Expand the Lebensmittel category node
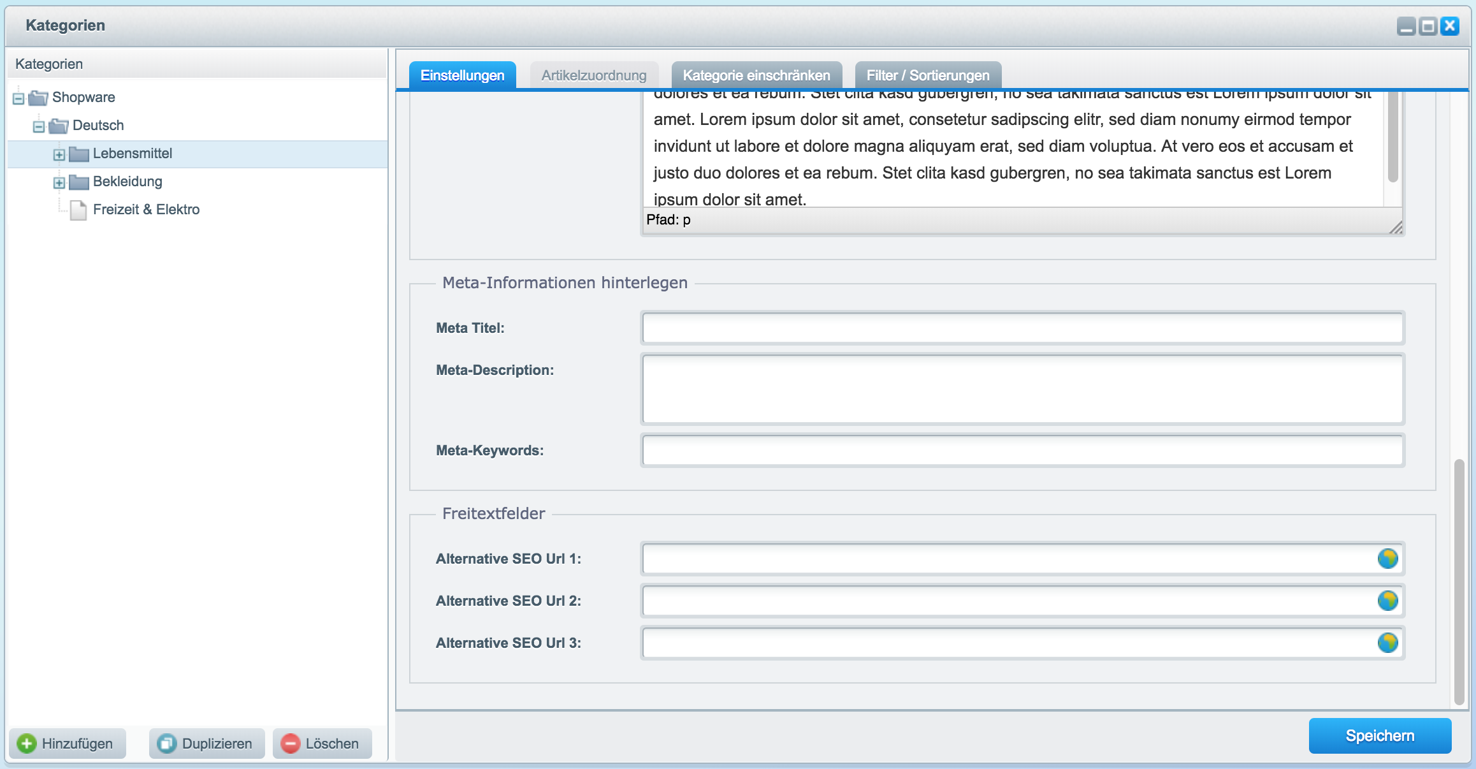1476x769 pixels. pos(59,154)
